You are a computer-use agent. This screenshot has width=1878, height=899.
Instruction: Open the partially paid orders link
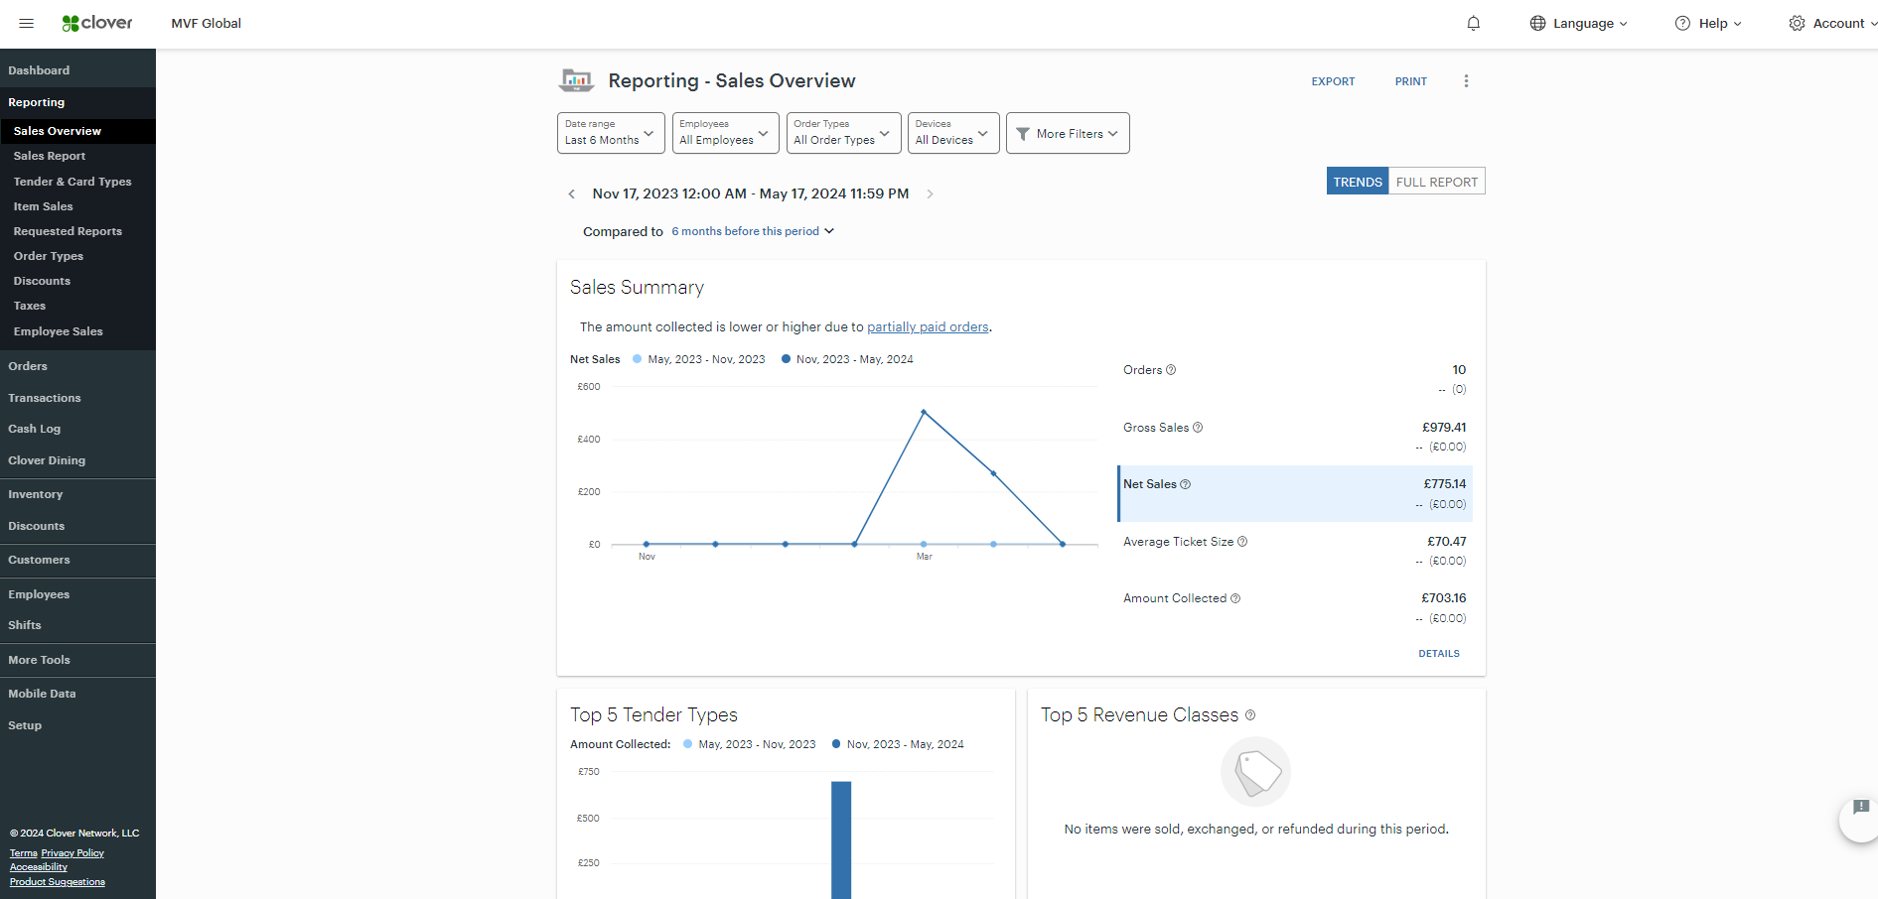(928, 326)
